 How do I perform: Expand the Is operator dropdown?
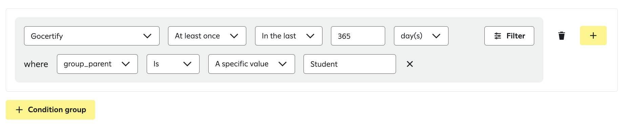[173, 64]
